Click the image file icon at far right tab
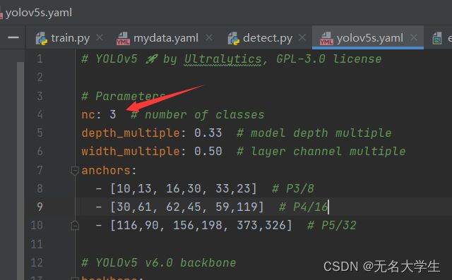This screenshot has height=280, width=452. [437, 38]
